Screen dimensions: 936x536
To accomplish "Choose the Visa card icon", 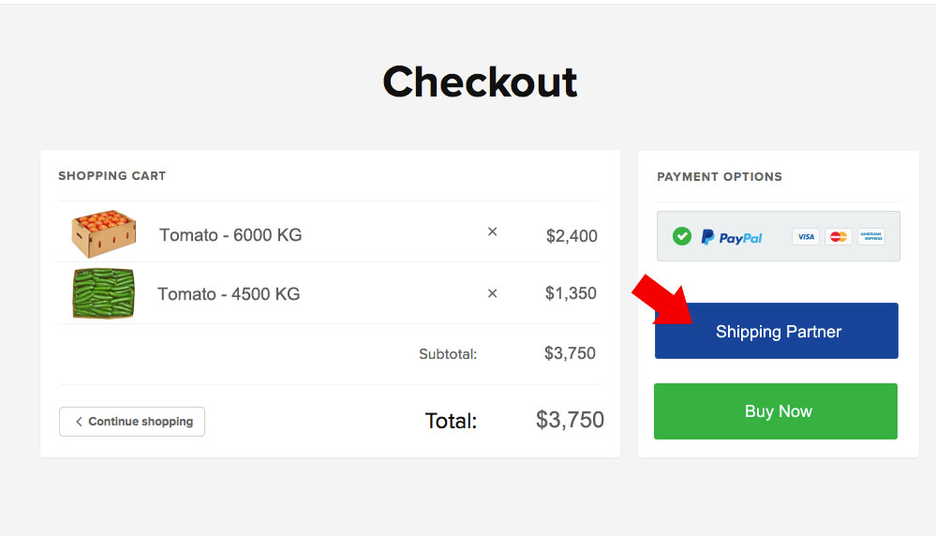I will [x=806, y=237].
